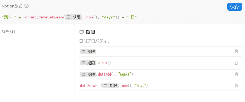This screenshot has width=245, height=102.
Task: Click the 該当なし text in left panel
Action: pos(10,32)
